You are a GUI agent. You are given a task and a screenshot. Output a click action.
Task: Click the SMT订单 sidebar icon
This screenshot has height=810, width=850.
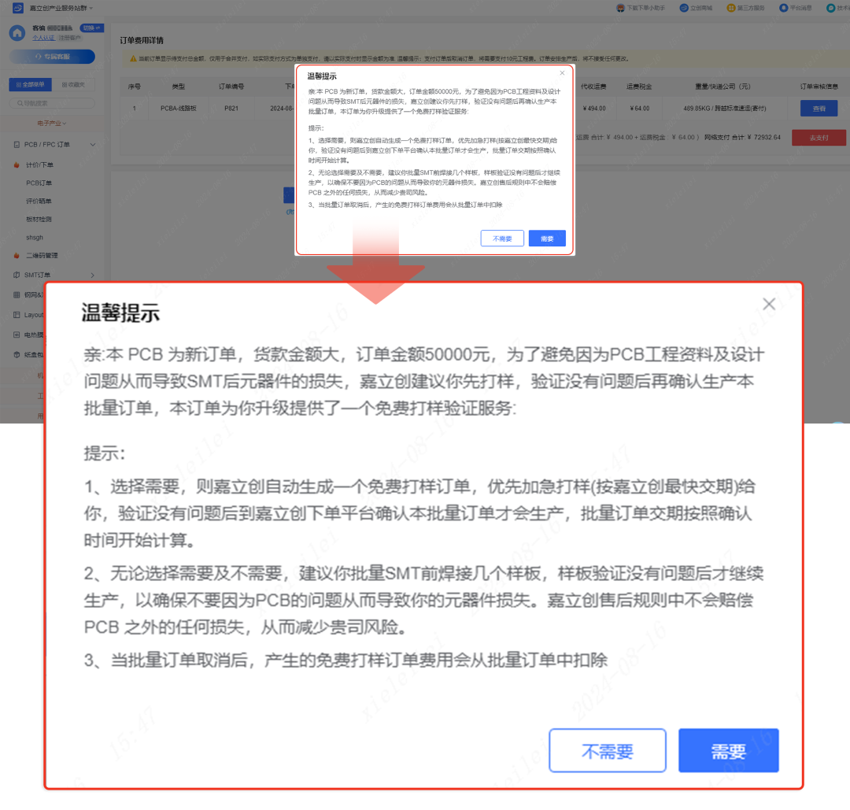[17, 275]
